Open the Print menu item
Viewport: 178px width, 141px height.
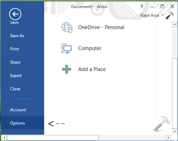(x=14, y=49)
